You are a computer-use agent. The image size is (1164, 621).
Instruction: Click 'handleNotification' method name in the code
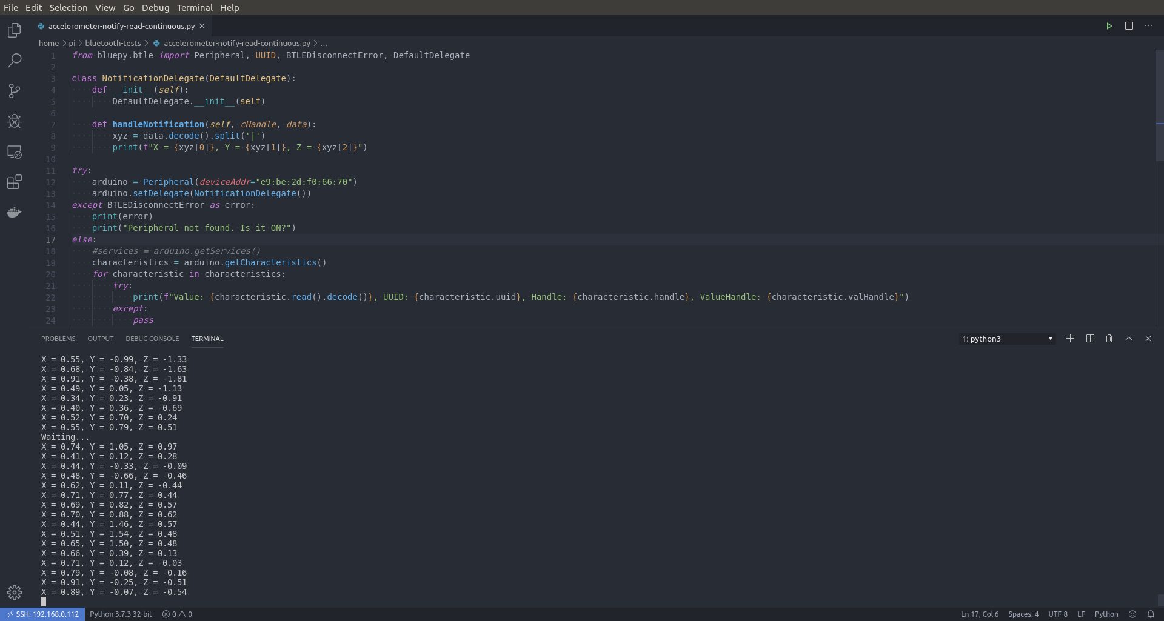158,124
